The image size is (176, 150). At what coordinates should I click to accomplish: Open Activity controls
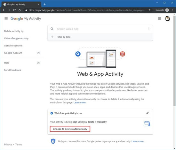click(13, 46)
